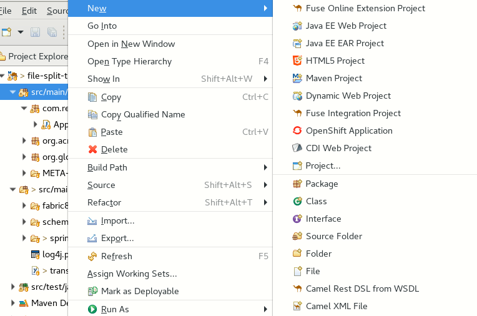This screenshot has width=477, height=316.
Task: Choose Open in New Window
Action: tap(170, 44)
